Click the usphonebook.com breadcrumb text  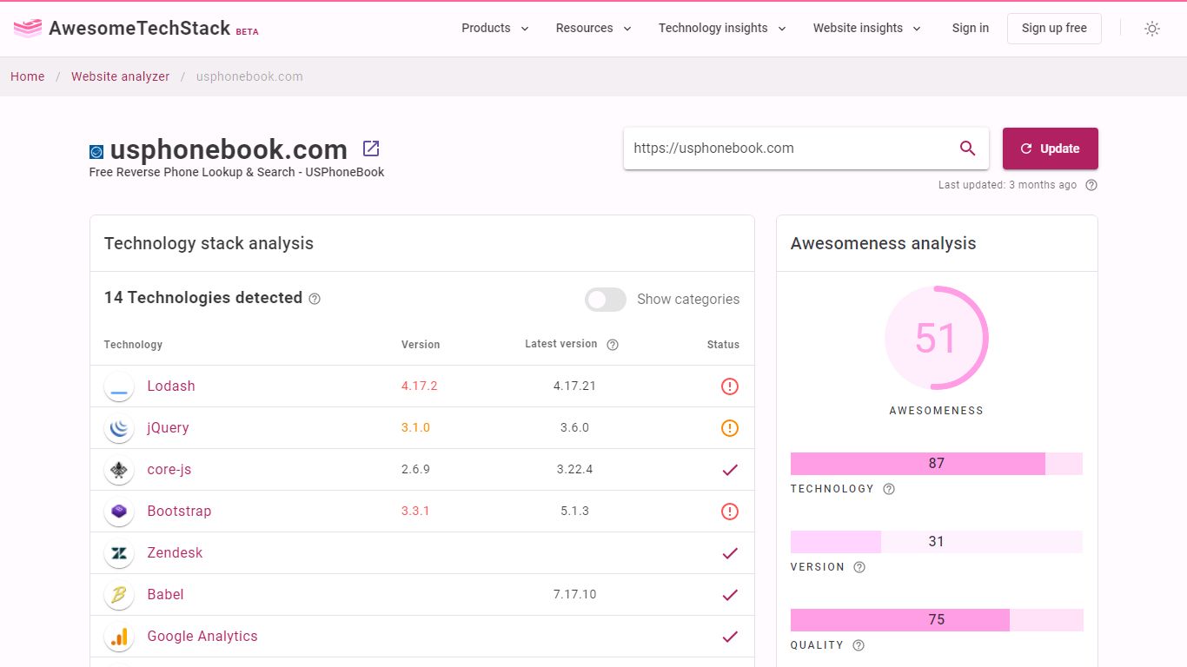(x=249, y=76)
